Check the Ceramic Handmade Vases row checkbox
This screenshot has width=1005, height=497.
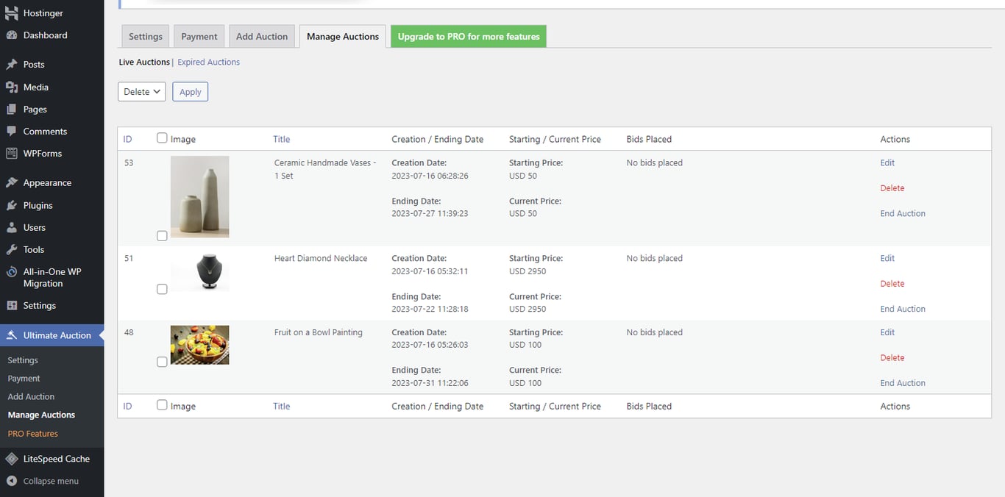[162, 235]
